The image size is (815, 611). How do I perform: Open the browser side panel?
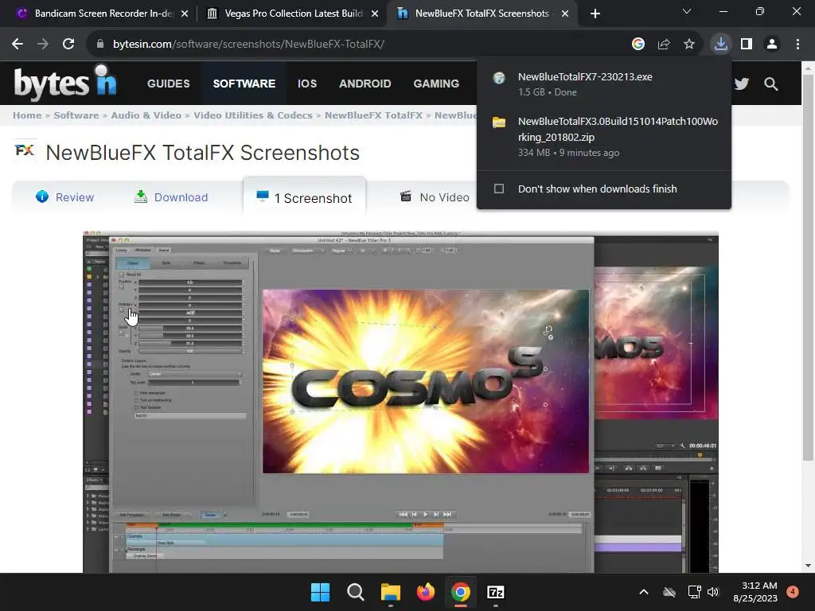click(x=747, y=45)
